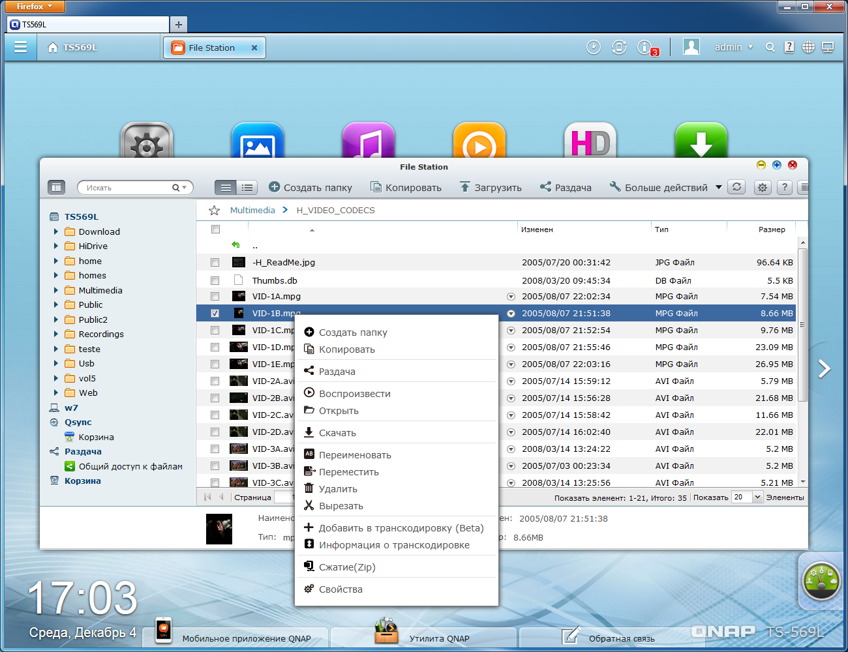Image resolution: width=848 pixels, height=652 pixels.
Task: Click the Загрузить upload button
Action: [491, 188]
